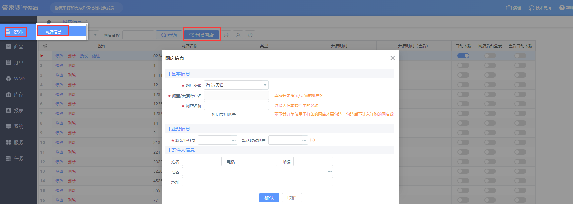Focus the 邮编 input field

point(313,162)
